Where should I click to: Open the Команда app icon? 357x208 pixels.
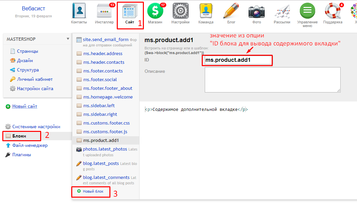click(x=206, y=11)
